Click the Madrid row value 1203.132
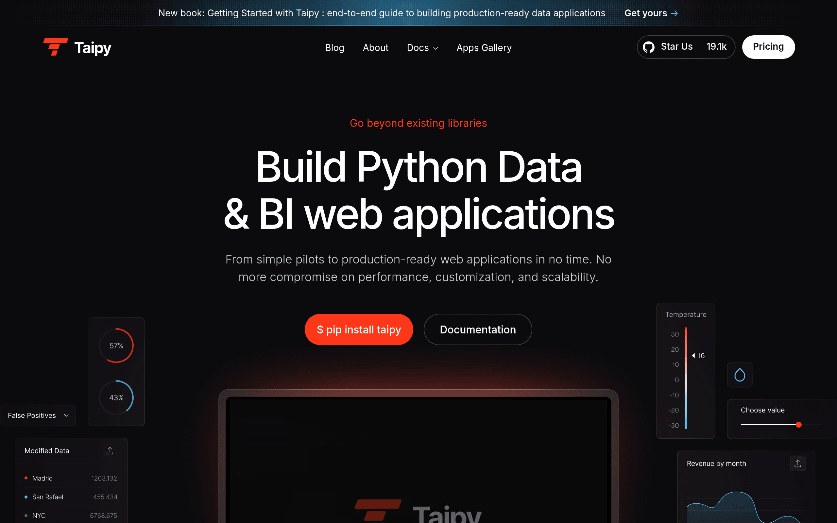The image size is (837, 523). [104, 478]
